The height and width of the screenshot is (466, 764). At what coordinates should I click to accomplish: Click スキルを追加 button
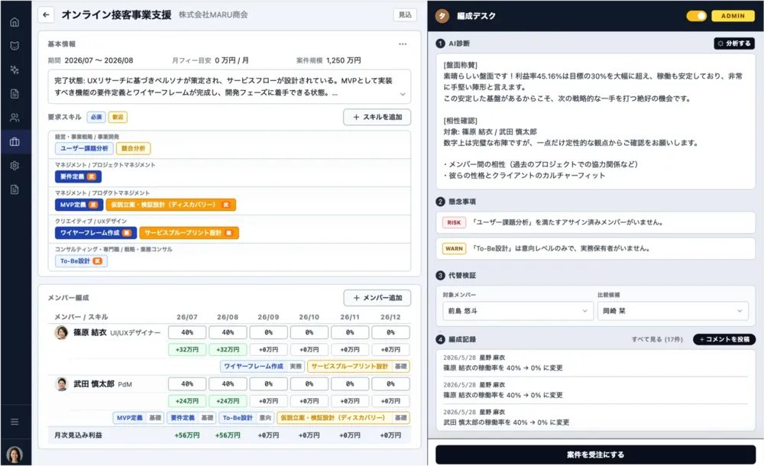point(377,117)
